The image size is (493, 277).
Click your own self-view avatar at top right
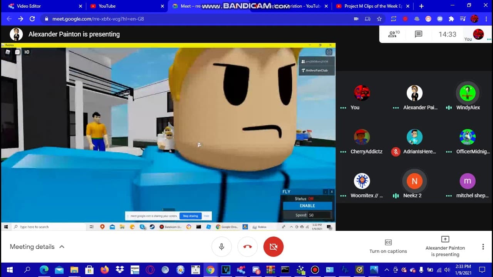point(478,34)
